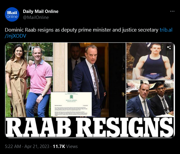180x154 pixels.
Task: Open the three-dot more options menu
Action: tap(172, 11)
